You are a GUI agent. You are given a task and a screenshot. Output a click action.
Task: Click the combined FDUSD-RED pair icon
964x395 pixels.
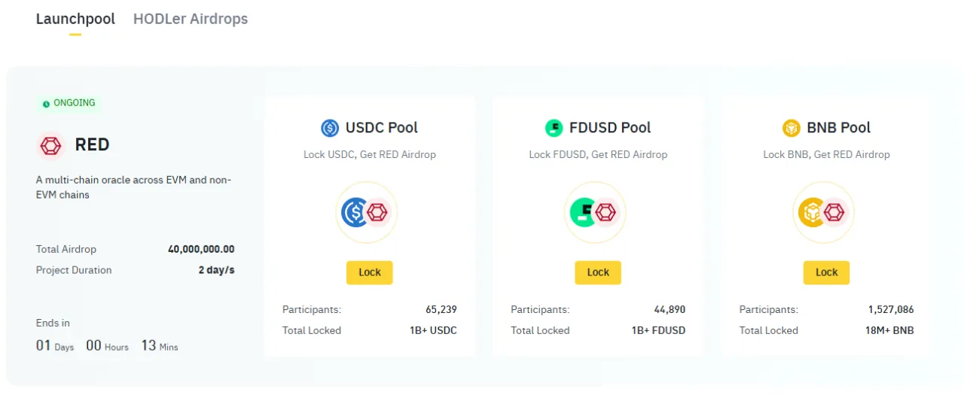pos(594,213)
